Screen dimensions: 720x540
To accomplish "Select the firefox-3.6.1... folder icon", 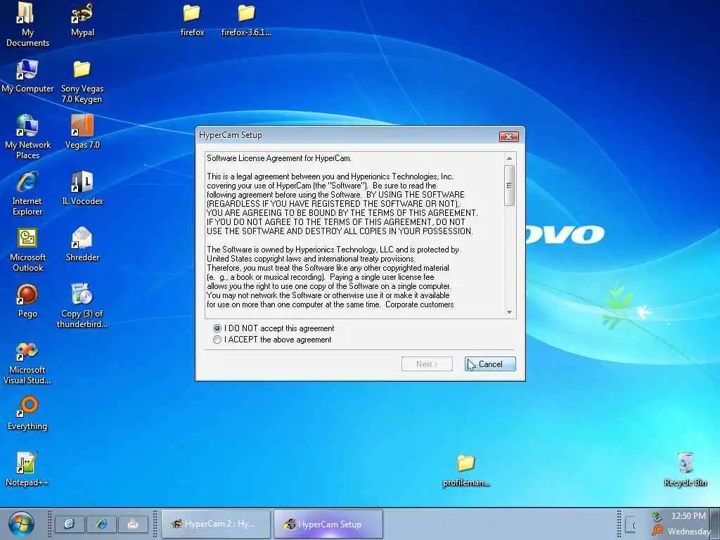I will coord(246,20).
